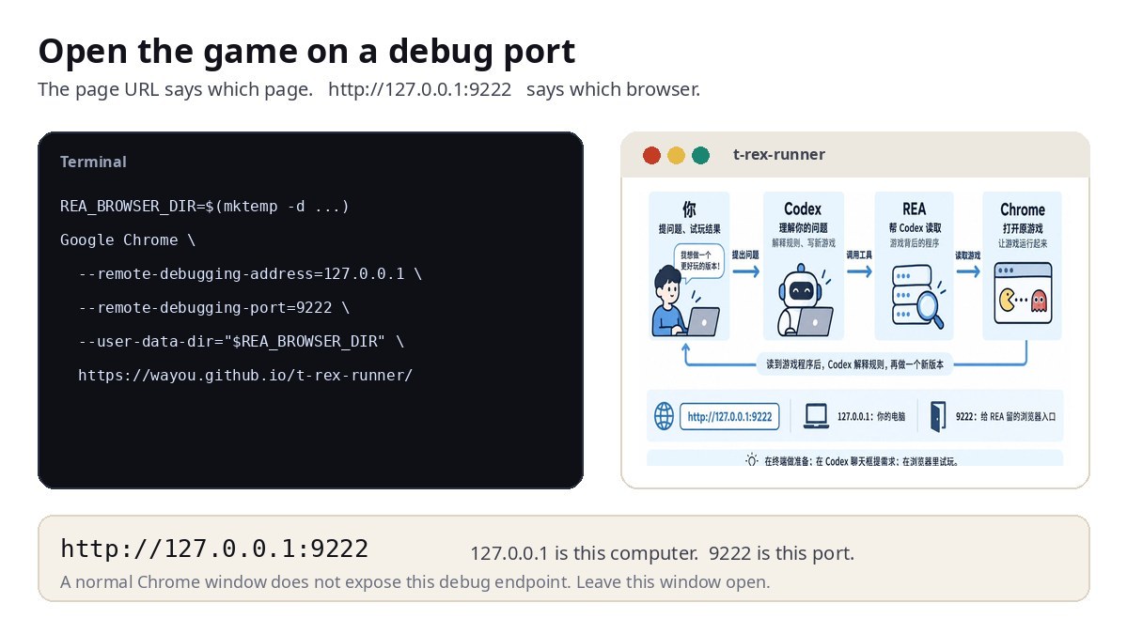Click the '127.0.0.1: 你的电脑' label in diagram

pos(871,416)
